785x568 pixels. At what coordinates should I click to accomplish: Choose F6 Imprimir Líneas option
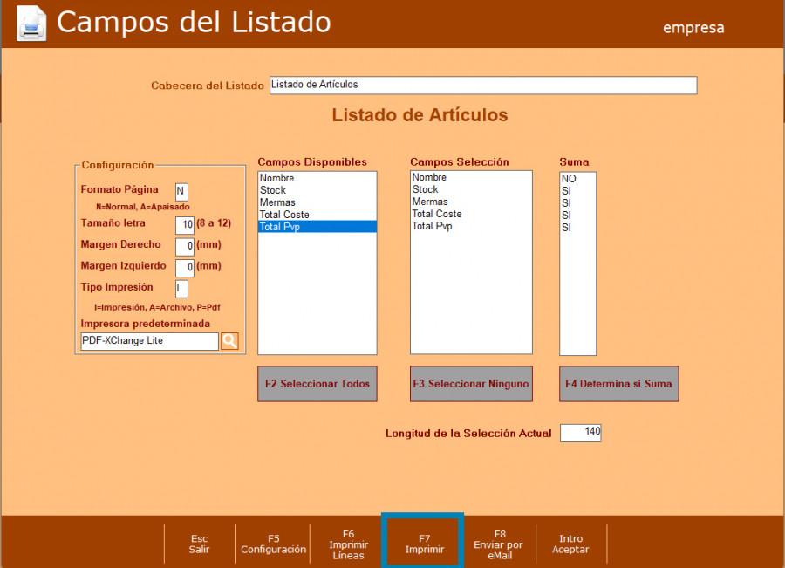pyautogui.click(x=348, y=544)
